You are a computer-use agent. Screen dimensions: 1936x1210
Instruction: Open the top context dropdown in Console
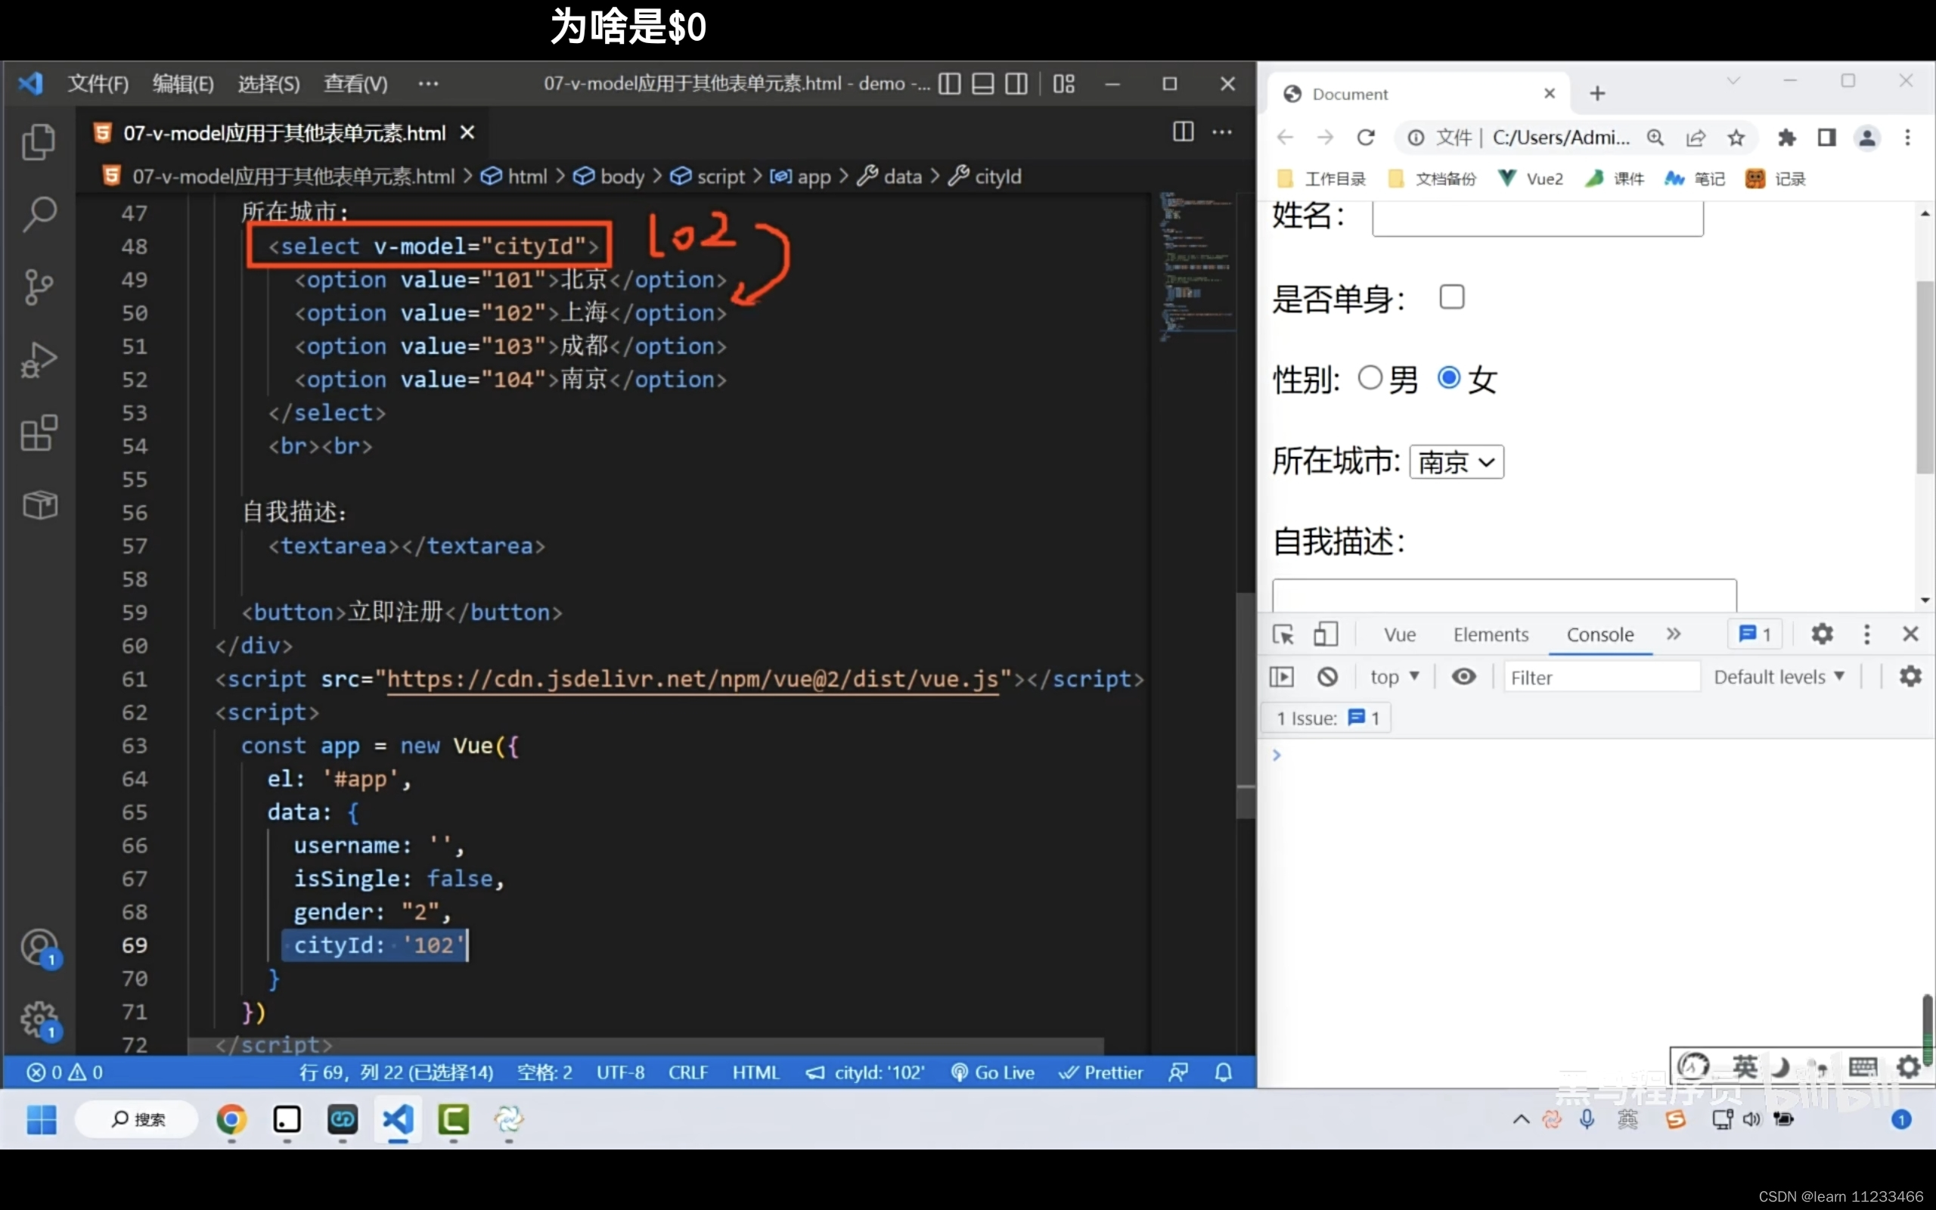point(1394,677)
